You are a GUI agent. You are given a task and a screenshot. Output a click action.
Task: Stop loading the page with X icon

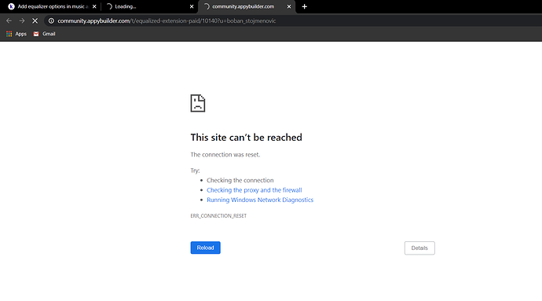click(x=35, y=20)
